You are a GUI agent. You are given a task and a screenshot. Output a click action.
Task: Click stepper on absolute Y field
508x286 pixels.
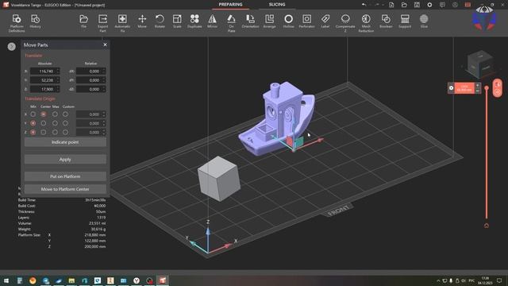[58, 80]
